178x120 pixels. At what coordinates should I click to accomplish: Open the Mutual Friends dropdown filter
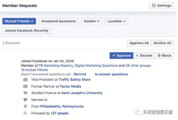tap(19, 21)
